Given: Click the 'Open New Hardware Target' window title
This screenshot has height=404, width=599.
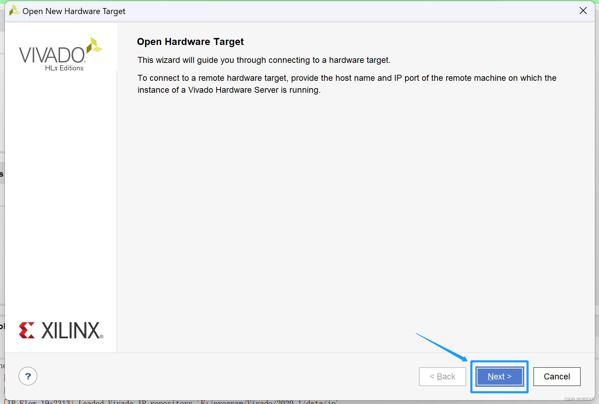Looking at the screenshot, I should (x=74, y=11).
